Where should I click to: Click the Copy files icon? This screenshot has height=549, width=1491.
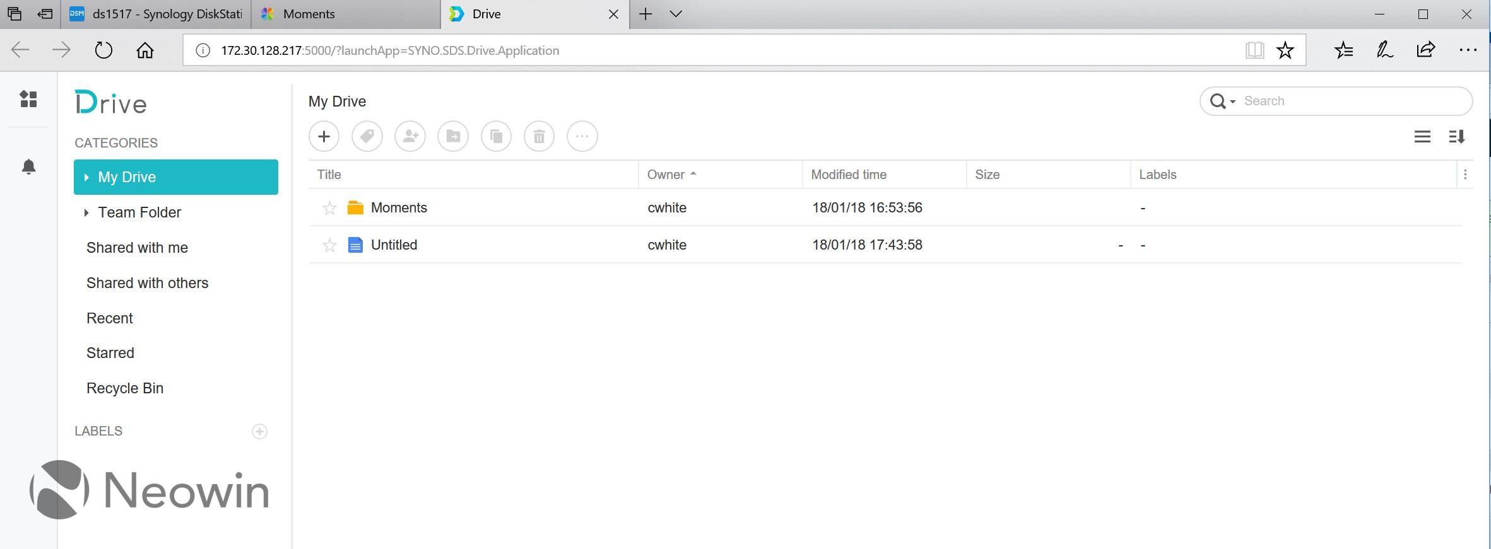[x=497, y=136]
